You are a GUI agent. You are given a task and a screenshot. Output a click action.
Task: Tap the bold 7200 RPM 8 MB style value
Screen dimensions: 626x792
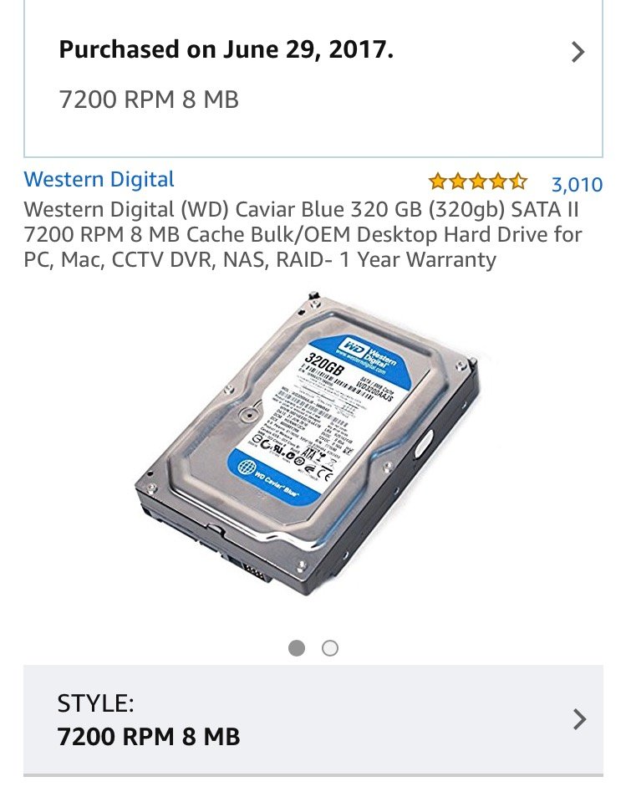pos(149,737)
